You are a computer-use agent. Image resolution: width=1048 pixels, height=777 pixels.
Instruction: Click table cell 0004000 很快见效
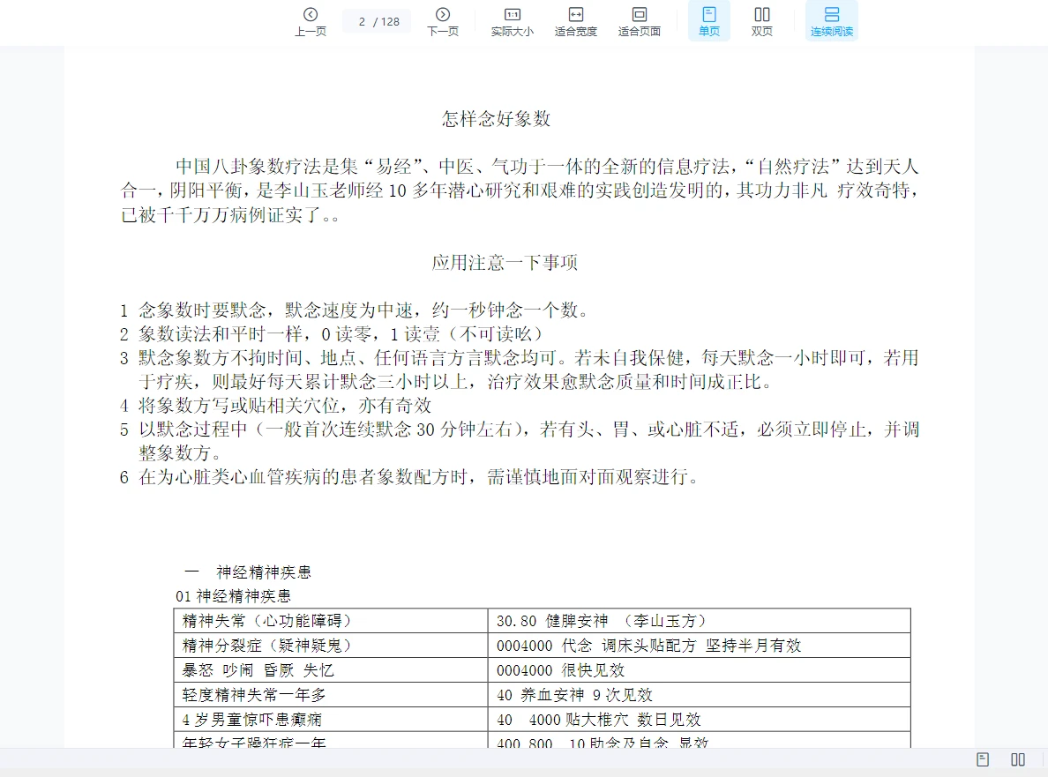(700, 670)
